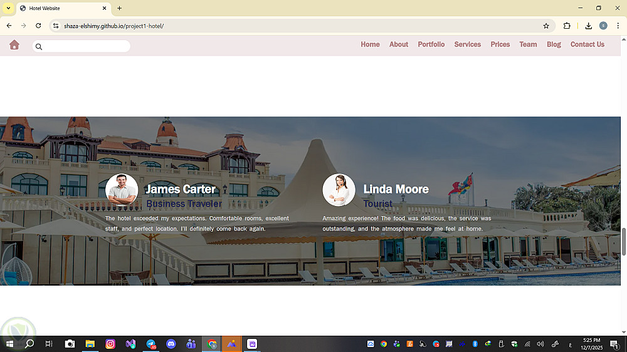Screen dimensions: 627x352
Task: Open Task View on the taskbar
Action: point(49,344)
